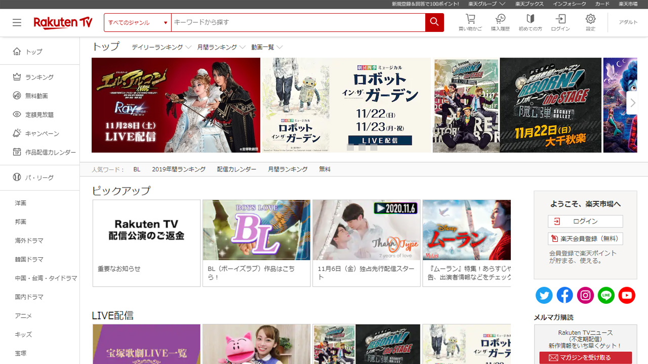Open the Twitter social icon
The width and height of the screenshot is (648, 364).
[x=544, y=295]
